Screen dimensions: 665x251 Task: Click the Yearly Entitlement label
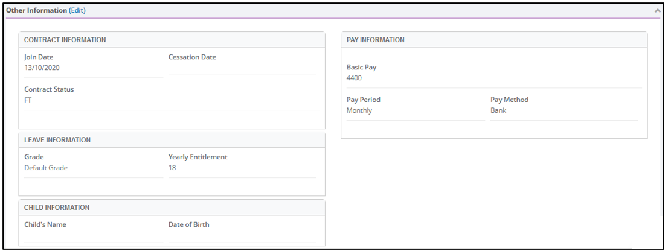click(198, 157)
